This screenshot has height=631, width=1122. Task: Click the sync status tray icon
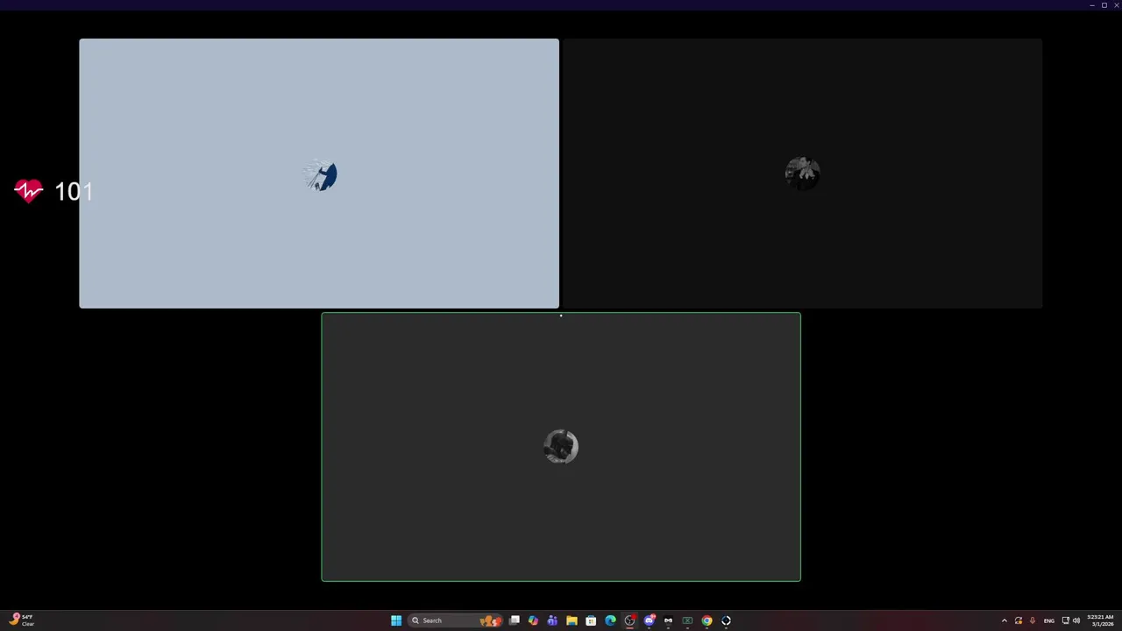click(x=1019, y=620)
